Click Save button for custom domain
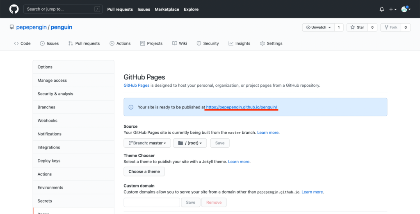This screenshot has height=214, width=420. coord(191,202)
